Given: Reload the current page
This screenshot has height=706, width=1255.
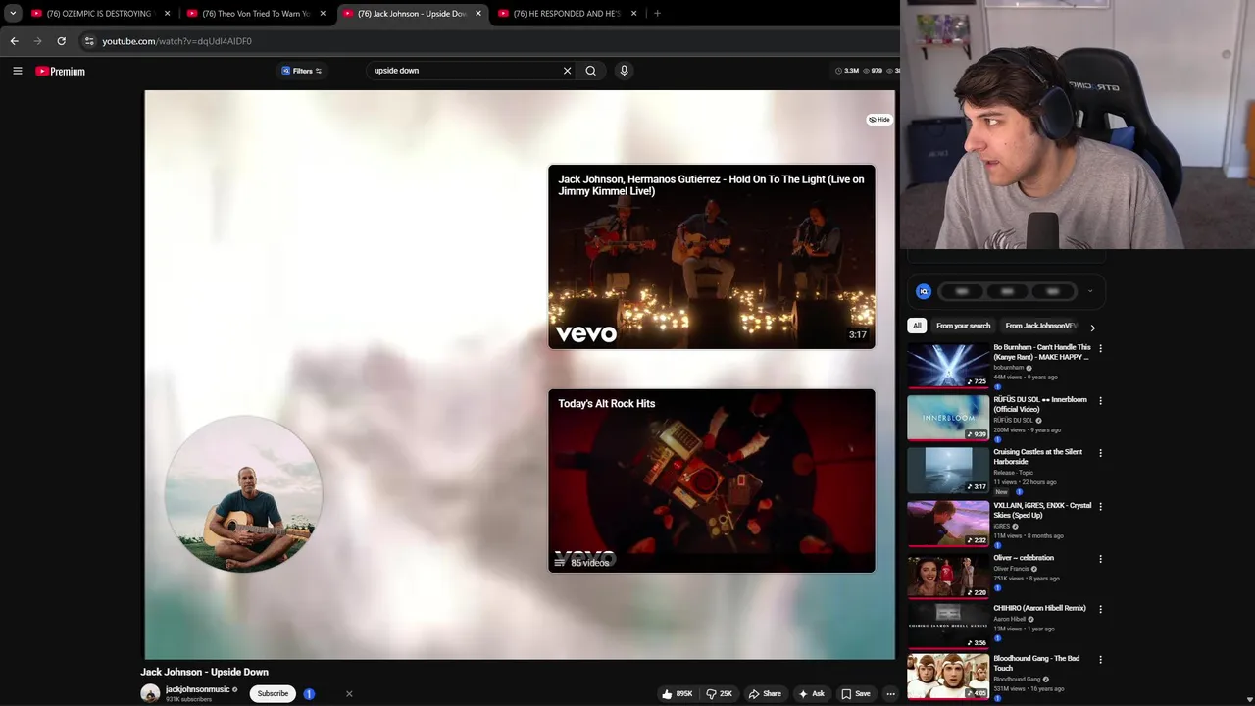Looking at the screenshot, I should 61,41.
